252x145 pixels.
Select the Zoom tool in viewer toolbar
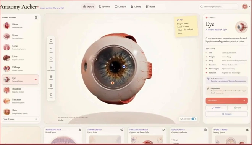point(51,50)
